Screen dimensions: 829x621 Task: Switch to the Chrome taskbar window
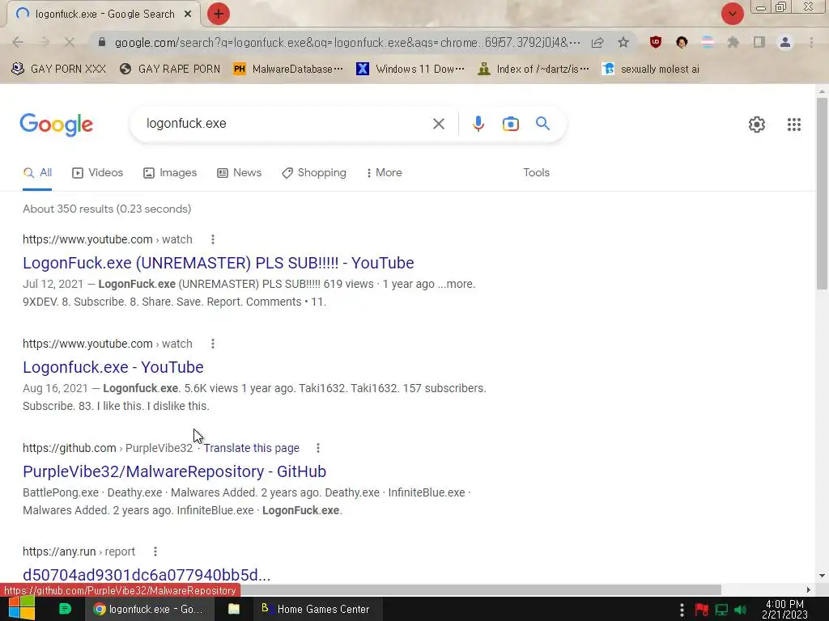pyautogui.click(x=150, y=609)
